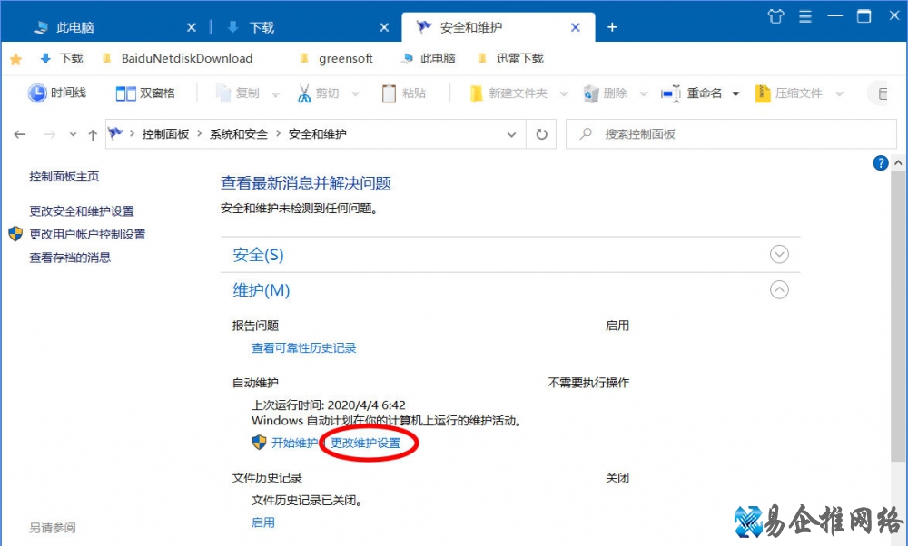The height and width of the screenshot is (546, 908).
Task: Click the bookmark star icon in the title bar
Action: (15, 58)
